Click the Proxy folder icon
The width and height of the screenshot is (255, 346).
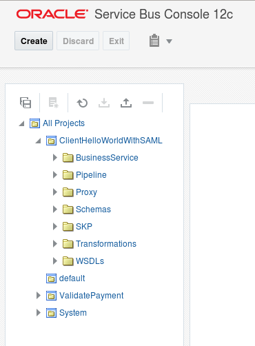coord(68,192)
